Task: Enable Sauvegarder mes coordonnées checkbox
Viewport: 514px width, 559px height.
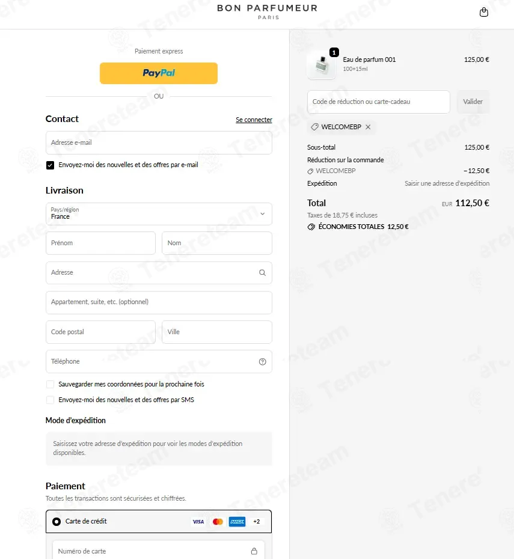Action: click(50, 384)
